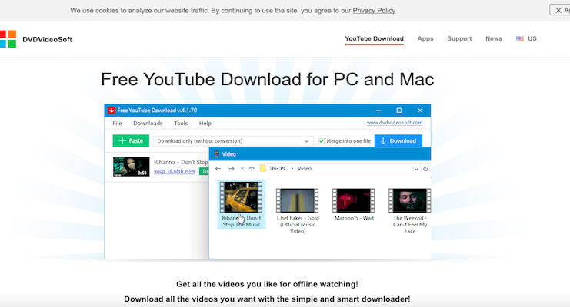
Task: Go to the YouTube Download tab
Action: (x=374, y=38)
